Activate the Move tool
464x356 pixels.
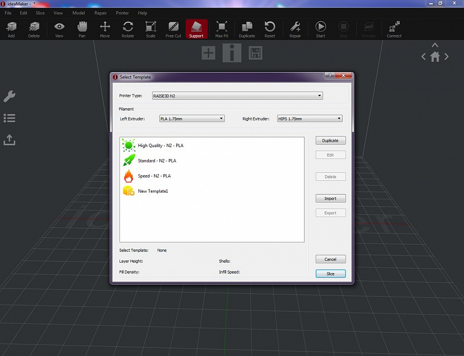coord(105,29)
